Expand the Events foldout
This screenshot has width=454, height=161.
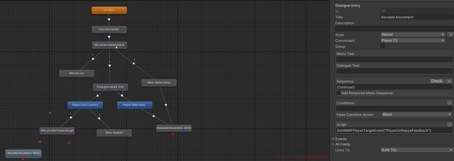[x=333, y=139]
